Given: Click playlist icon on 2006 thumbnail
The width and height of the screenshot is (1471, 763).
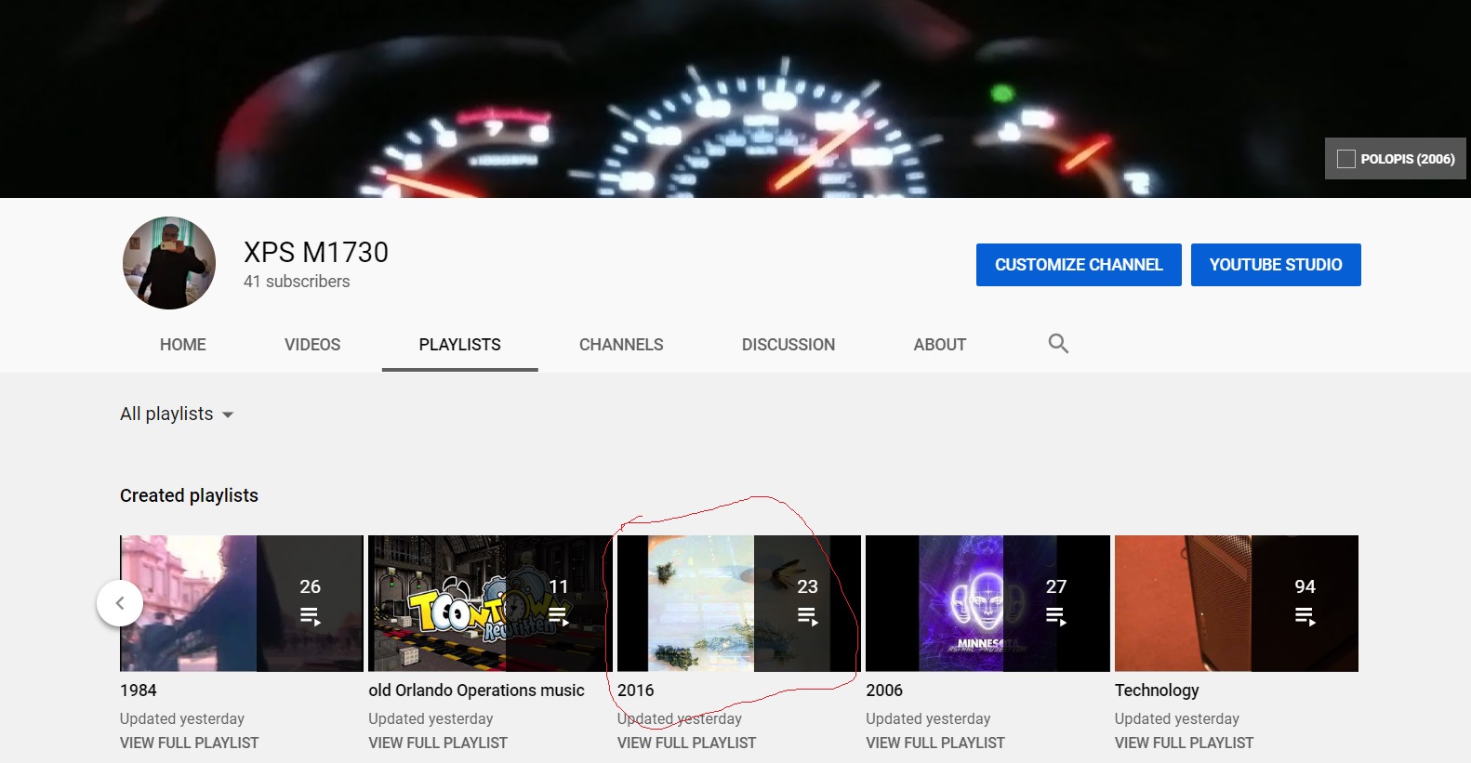Looking at the screenshot, I should pos(1056,616).
